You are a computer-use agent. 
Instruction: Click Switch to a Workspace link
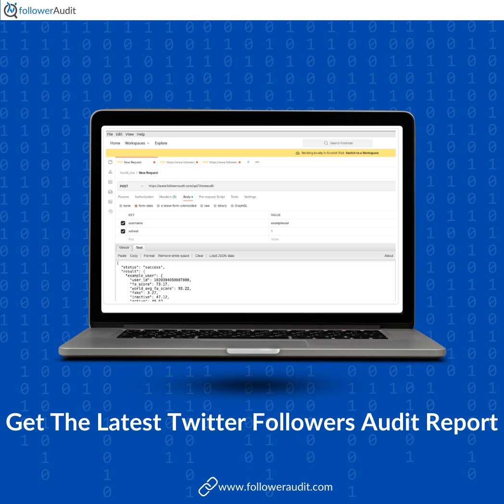pos(362,153)
